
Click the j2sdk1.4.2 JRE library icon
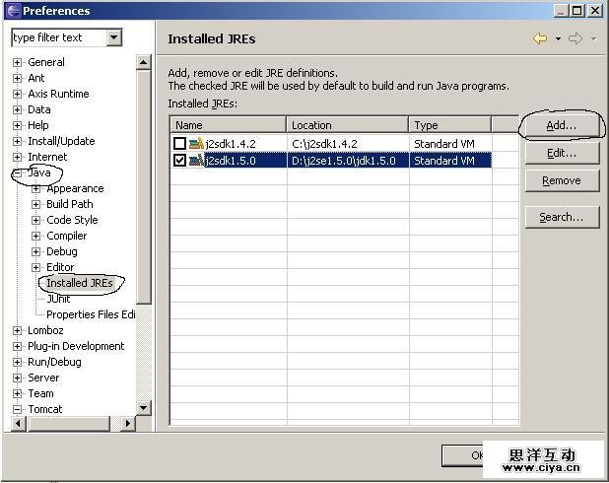(196, 144)
